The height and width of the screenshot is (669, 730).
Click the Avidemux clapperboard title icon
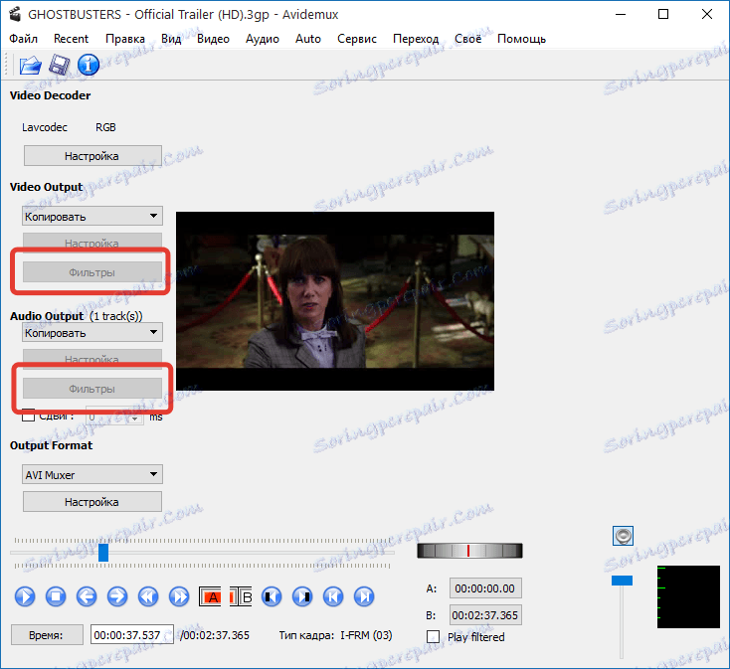(15, 15)
